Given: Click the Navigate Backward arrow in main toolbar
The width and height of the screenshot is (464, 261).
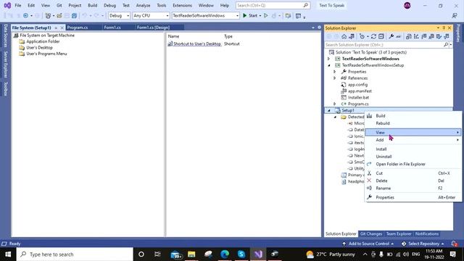Looking at the screenshot, I should click(x=26, y=15).
